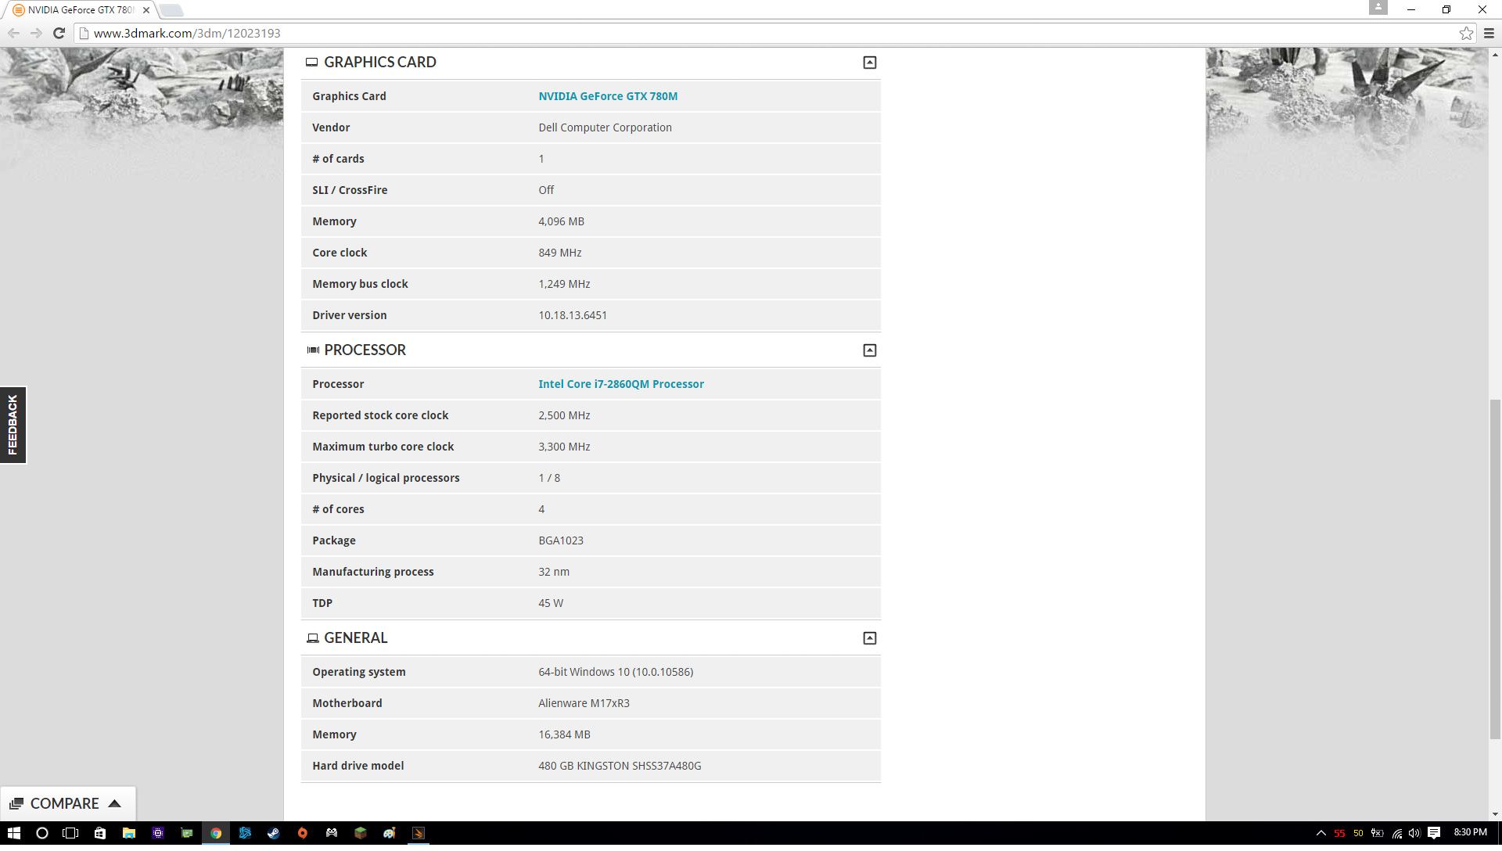Switch to Chrome on the taskbar
The image size is (1502, 851).
(216, 833)
